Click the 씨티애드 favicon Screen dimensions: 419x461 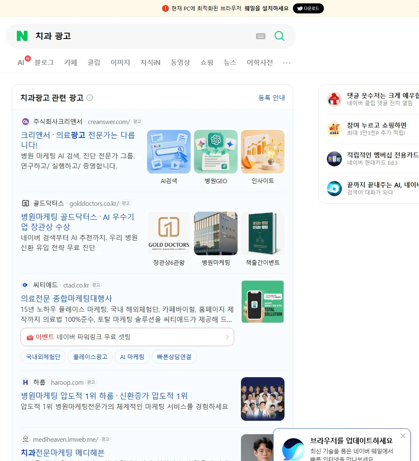pyautogui.click(x=26, y=285)
